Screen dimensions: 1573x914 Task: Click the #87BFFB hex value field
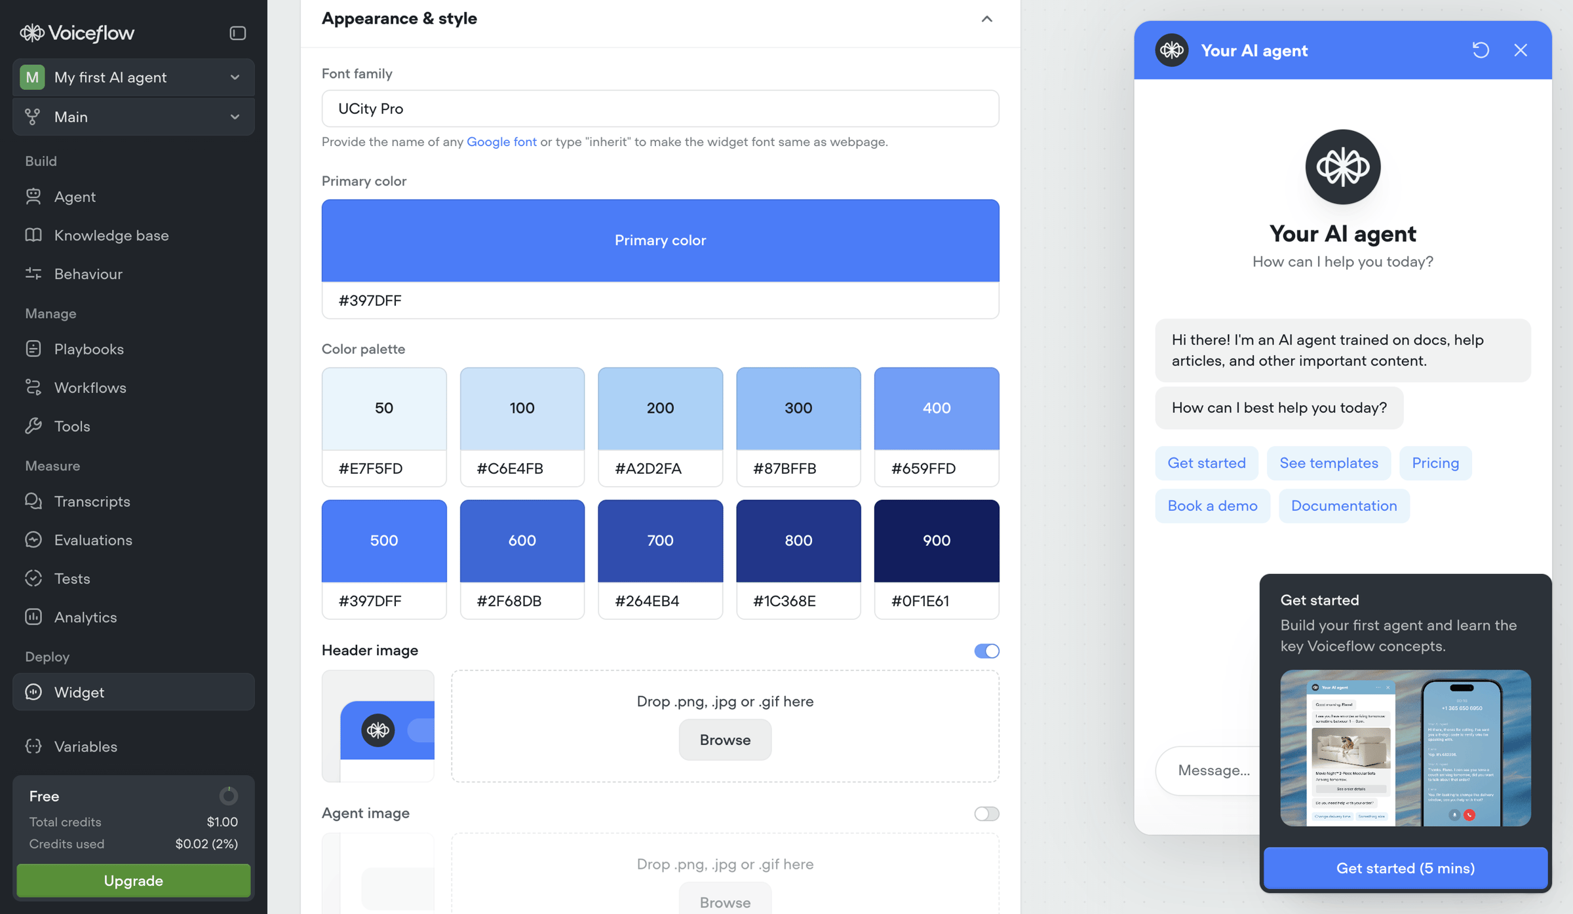pyautogui.click(x=798, y=468)
